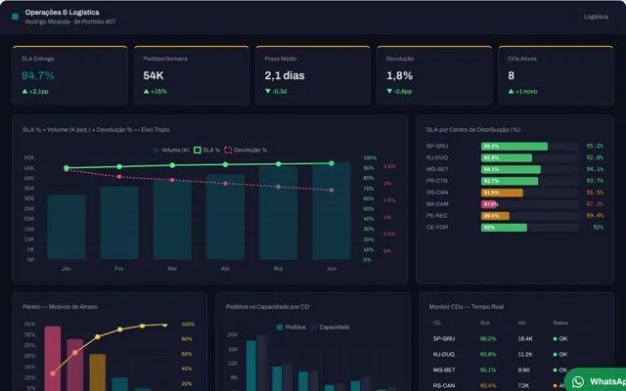The height and width of the screenshot is (391, 626).
Task: Select the Pedidos/Semana 54K card
Action: point(192,75)
